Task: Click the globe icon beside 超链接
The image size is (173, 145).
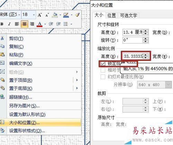Action: click(2, 97)
